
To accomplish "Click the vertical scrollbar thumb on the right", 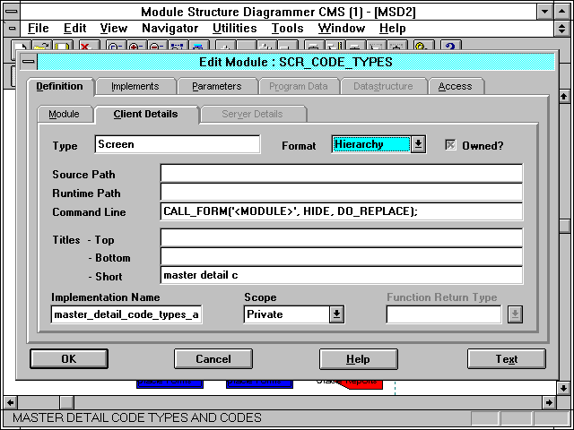I will tap(564, 226).
